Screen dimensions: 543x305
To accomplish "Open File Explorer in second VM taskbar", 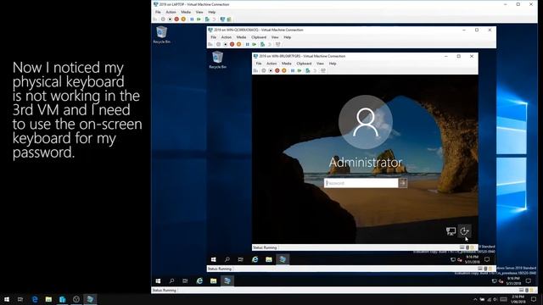I will [x=269, y=259].
